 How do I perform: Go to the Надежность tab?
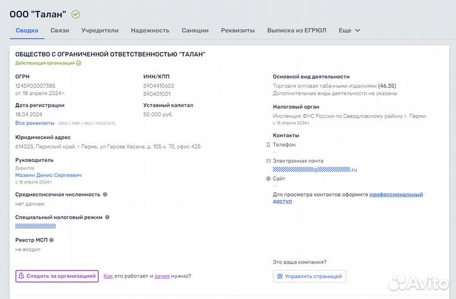150,30
